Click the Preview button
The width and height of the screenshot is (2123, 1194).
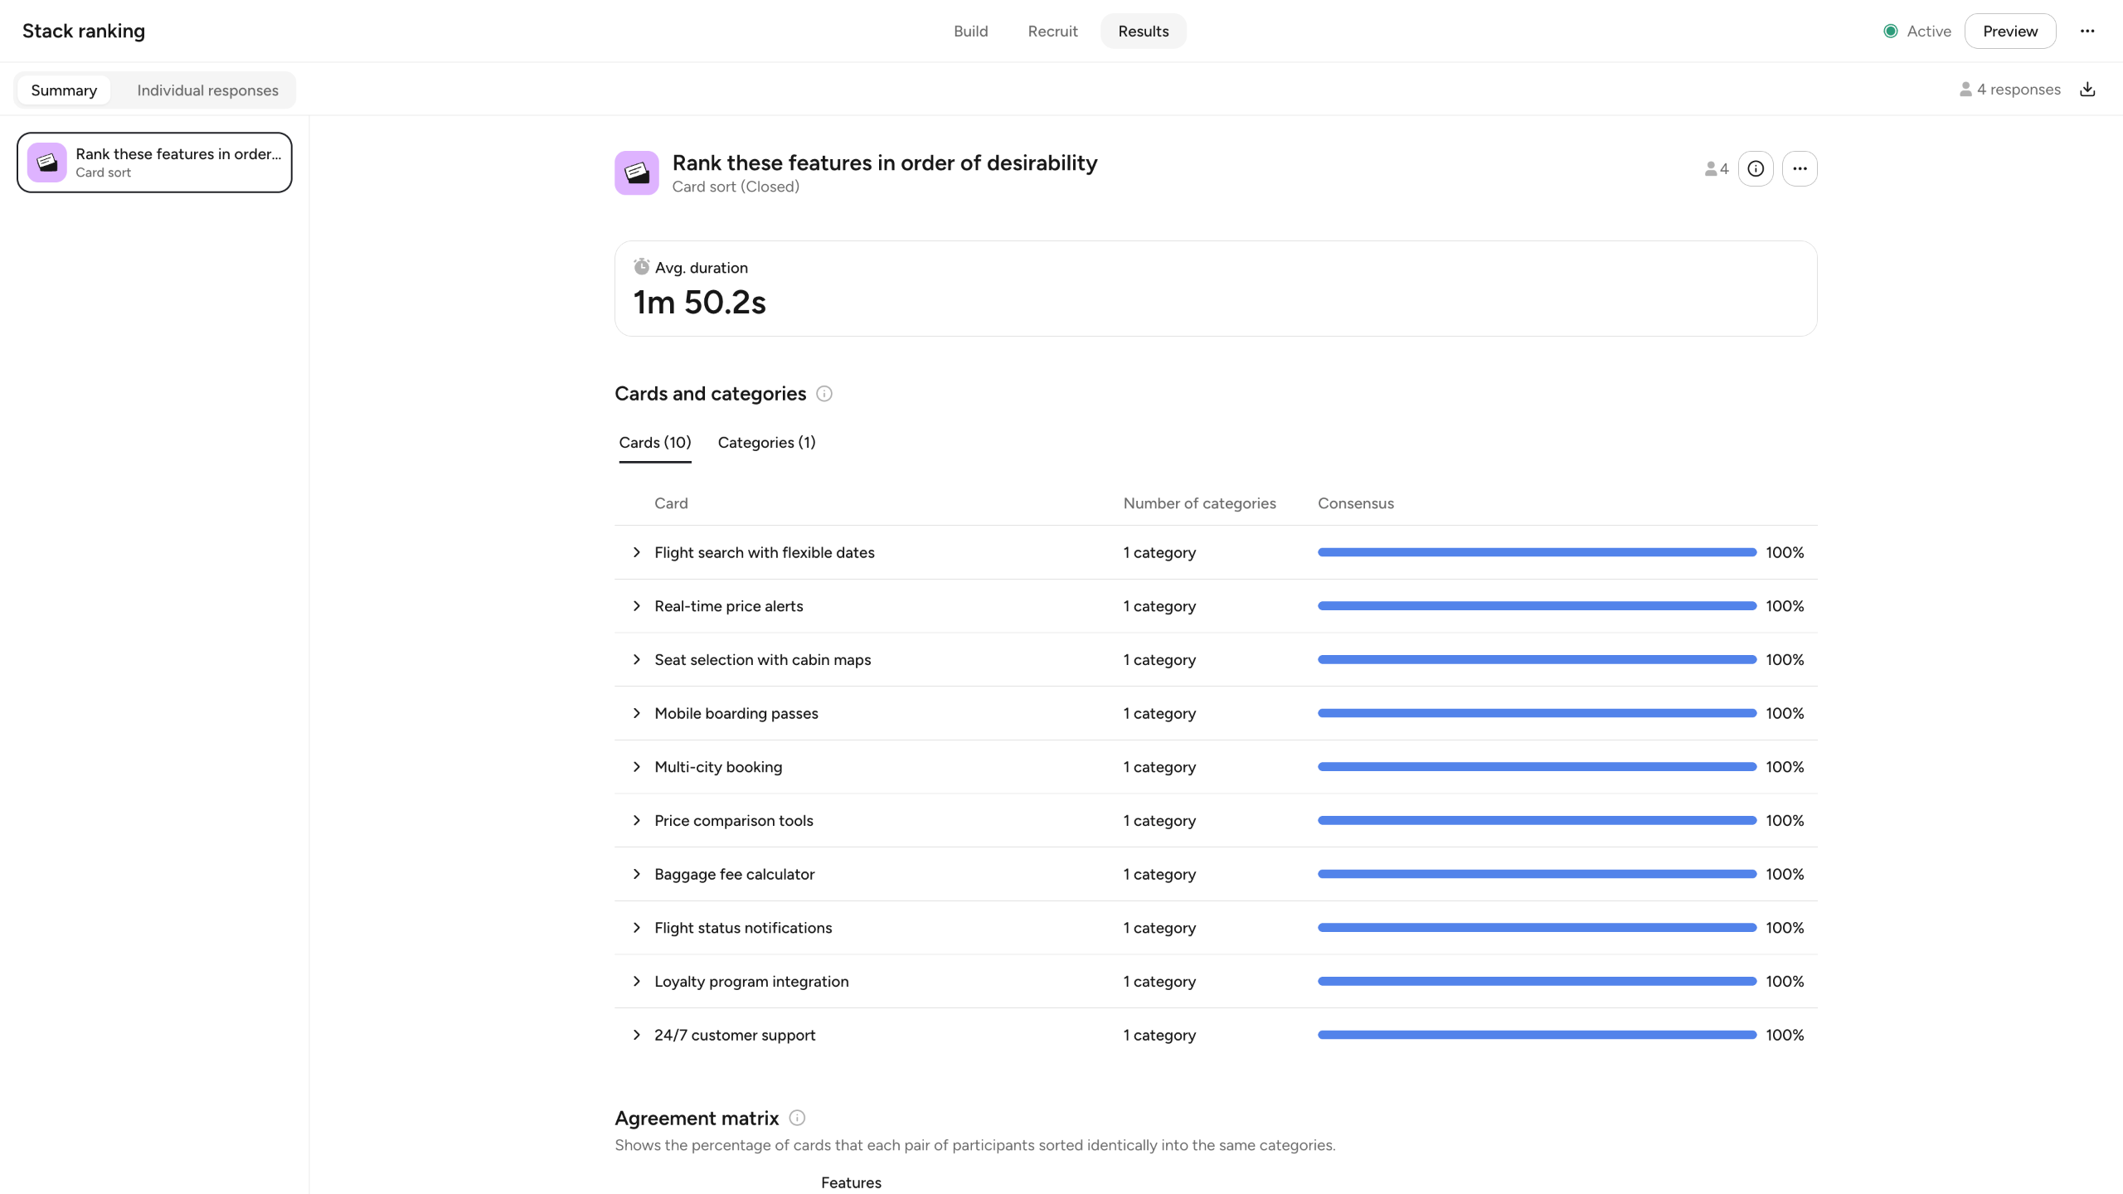(2009, 32)
